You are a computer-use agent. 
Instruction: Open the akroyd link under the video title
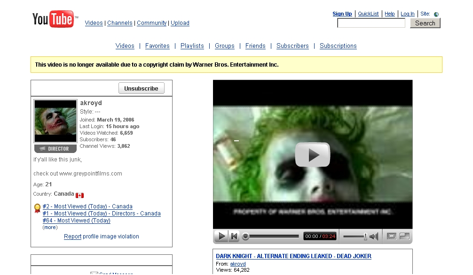238,264
